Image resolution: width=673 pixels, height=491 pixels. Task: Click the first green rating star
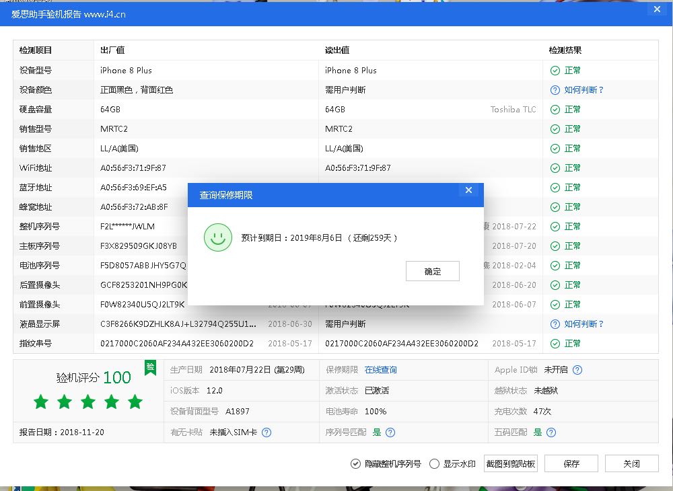coord(41,402)
